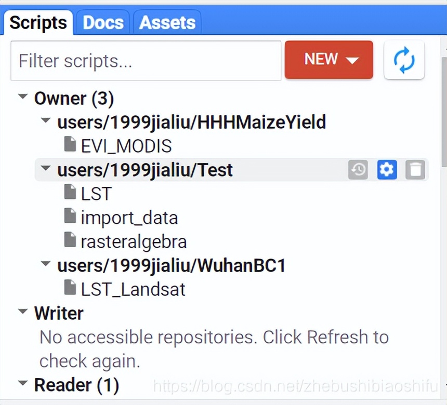
Task: Click the LST script file icon
Action: [70, 193]
